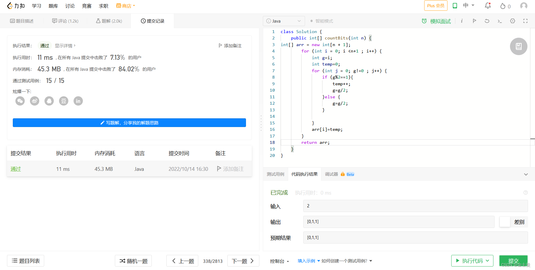Image resolution: width=535 pixels, height=270 pixels.
Task: Click the help icon beside execution time
Action: (x=526, y=193)
